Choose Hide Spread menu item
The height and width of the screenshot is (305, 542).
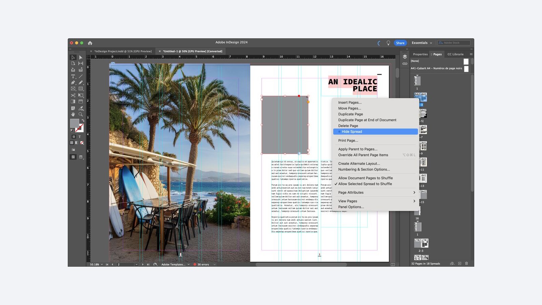[x=375, y=132]
